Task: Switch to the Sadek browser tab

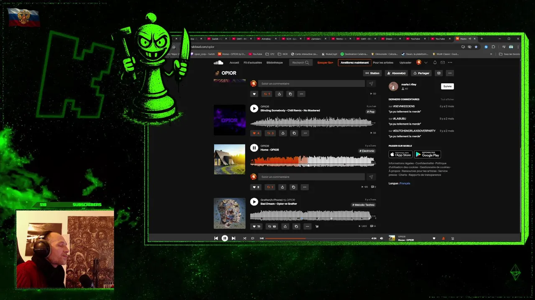Action: 217,39
